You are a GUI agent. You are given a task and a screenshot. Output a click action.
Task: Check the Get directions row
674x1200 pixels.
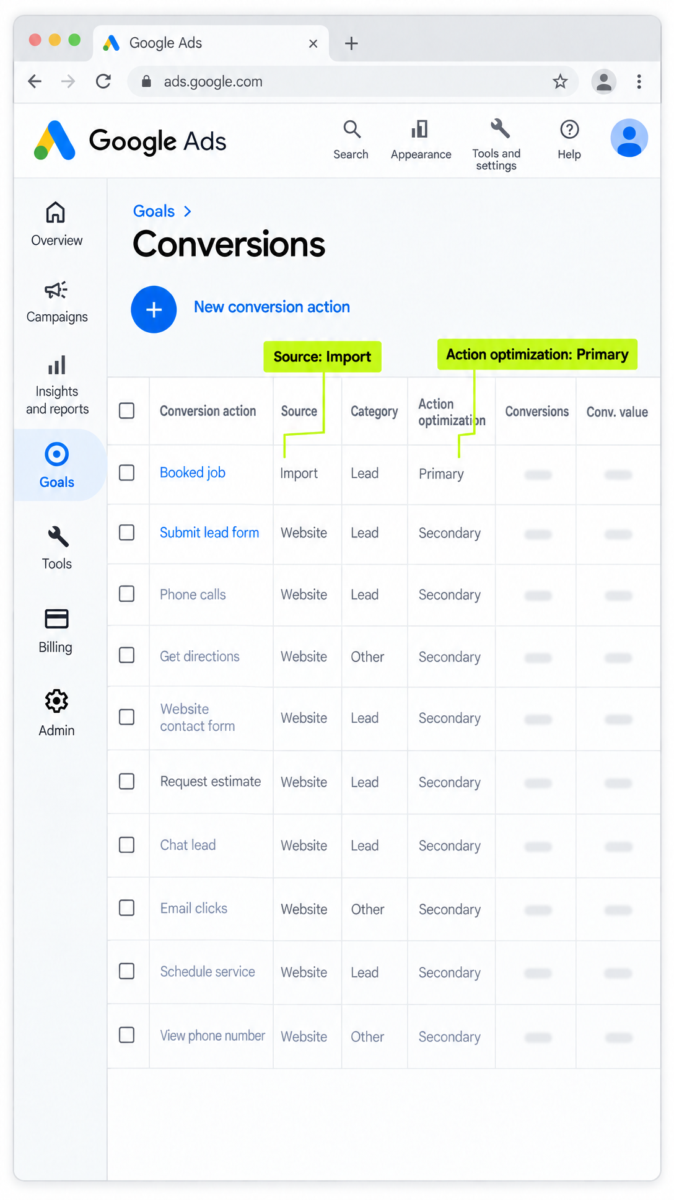coord(127,655)
